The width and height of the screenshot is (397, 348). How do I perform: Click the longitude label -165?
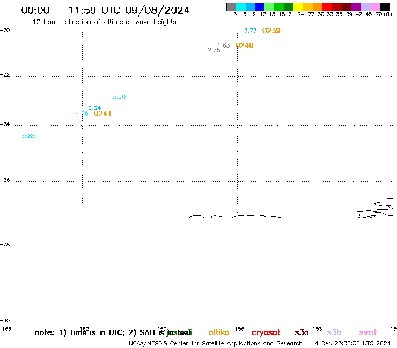(x=5, y=329)
